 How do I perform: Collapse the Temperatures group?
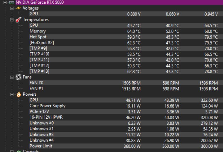coord(12,20)
